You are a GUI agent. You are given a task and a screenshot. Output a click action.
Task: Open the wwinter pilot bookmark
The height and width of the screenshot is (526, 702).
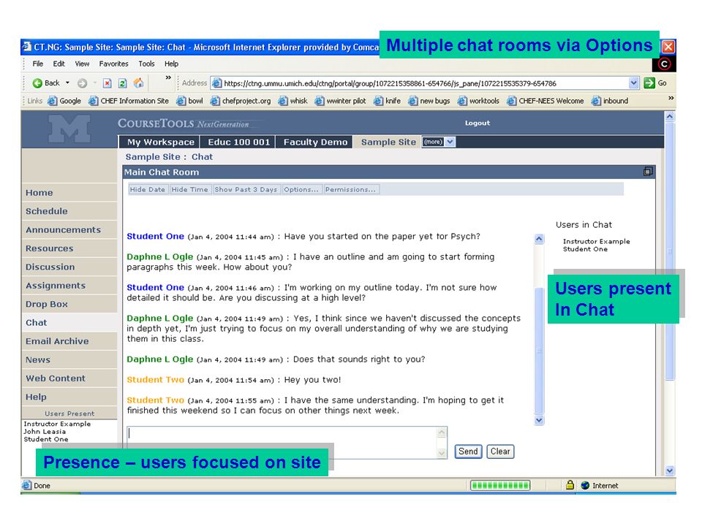(x=340, y=101)
